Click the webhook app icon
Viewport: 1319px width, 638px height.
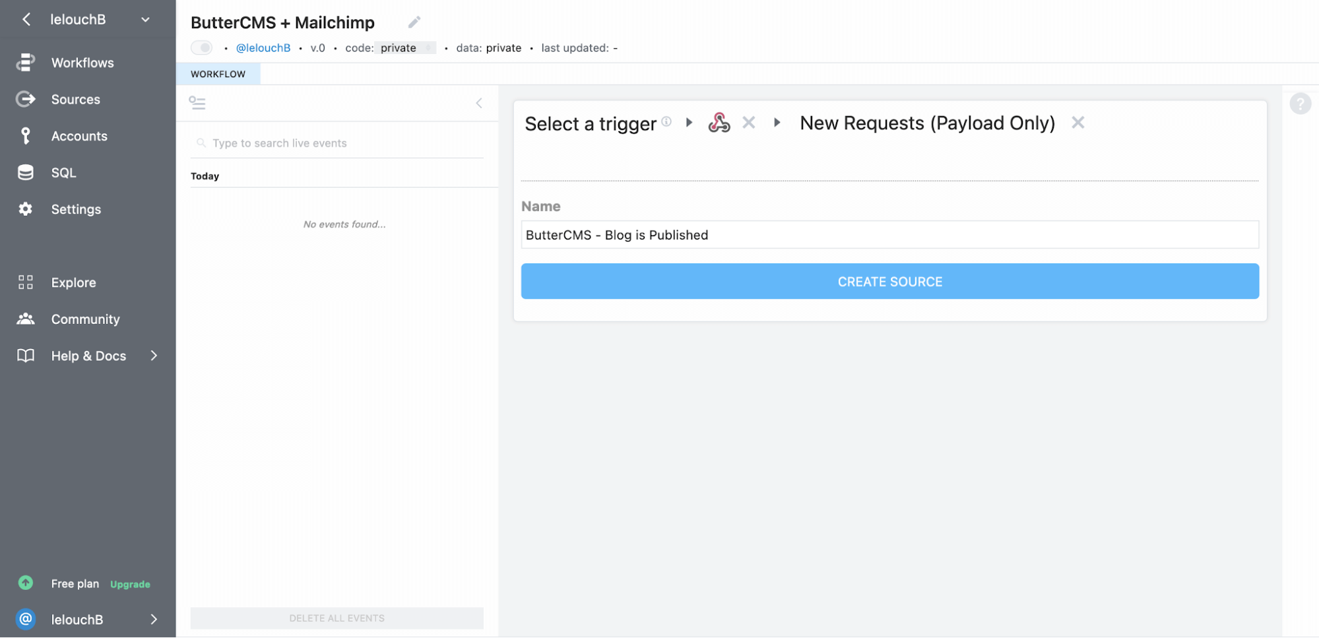(x=719, y=123)
